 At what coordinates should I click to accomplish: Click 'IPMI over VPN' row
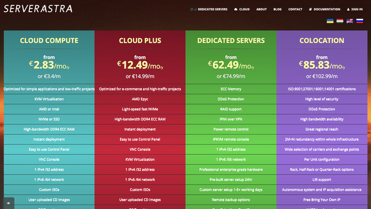click(231, 119)
